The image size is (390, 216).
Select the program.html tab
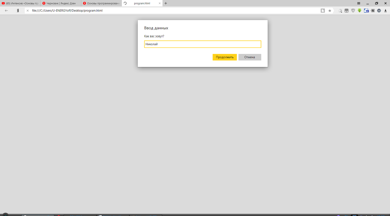pyautogui.click(x=142, y=3)
